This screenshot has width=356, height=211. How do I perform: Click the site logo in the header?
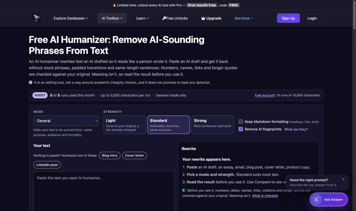pos(36,18)
